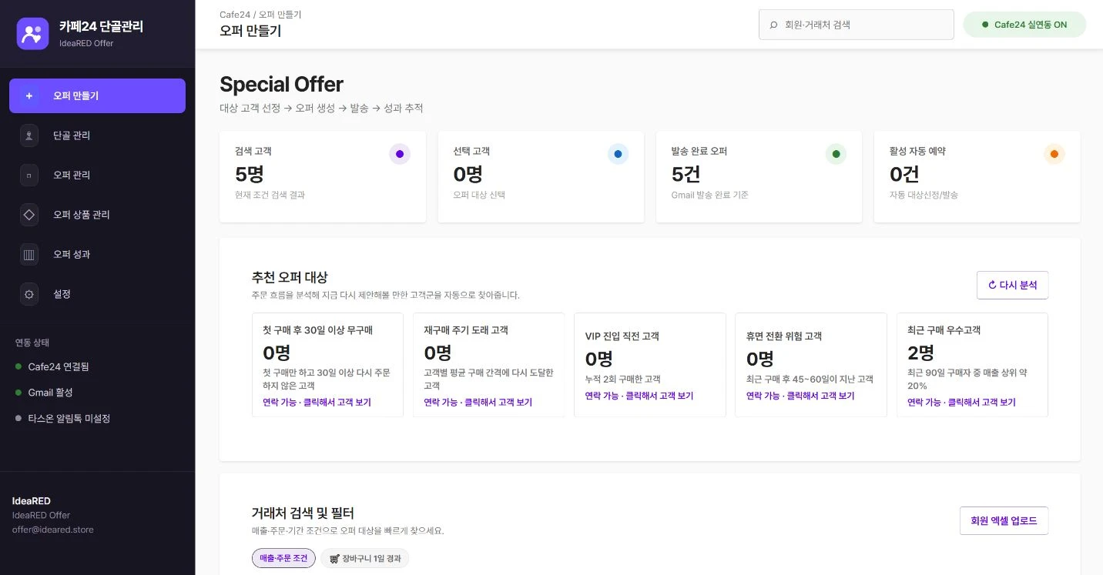Go to 단골 관리 in the sidebar
Screen dimensions: 1103x575
(x=97, y=135)
